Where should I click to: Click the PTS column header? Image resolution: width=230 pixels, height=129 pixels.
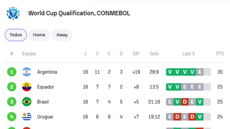tap(220, 54)
